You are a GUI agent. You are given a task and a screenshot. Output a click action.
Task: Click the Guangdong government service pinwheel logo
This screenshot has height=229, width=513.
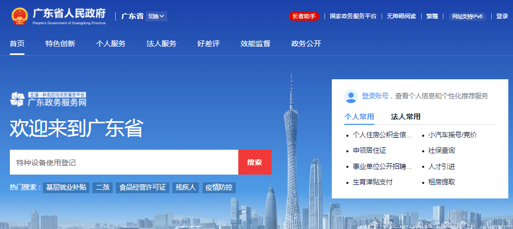pyautogui.click(x=17, y=99)
